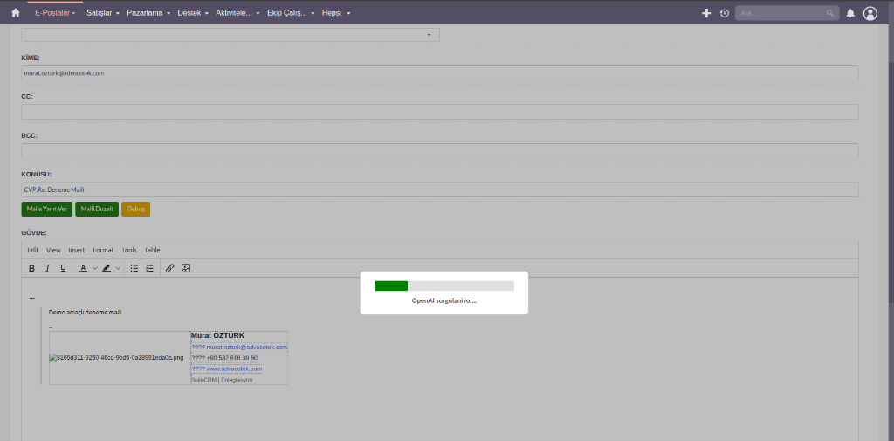The height and width of the screenshot is (441, 894).
Task: Open the dropdown above the KİME field
Action: click(230, 35)
